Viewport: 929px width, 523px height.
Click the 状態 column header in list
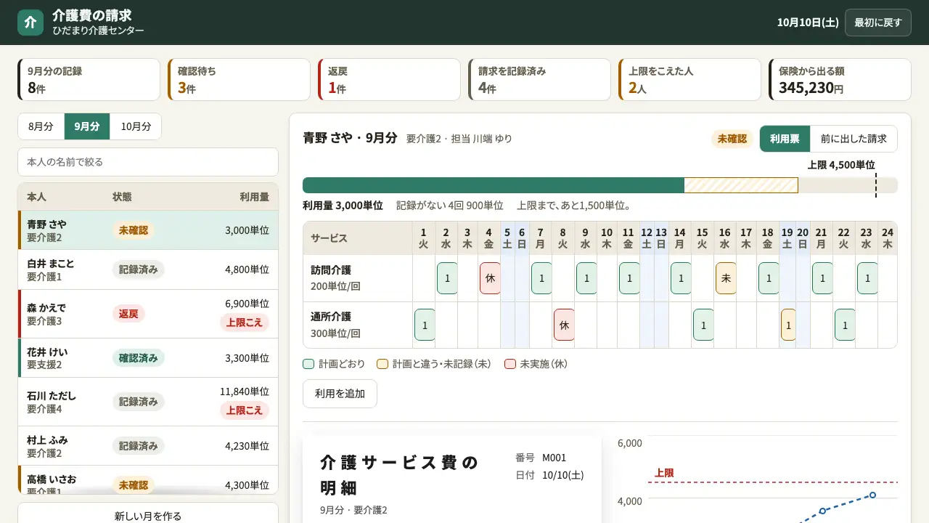(x=122, y=197)
